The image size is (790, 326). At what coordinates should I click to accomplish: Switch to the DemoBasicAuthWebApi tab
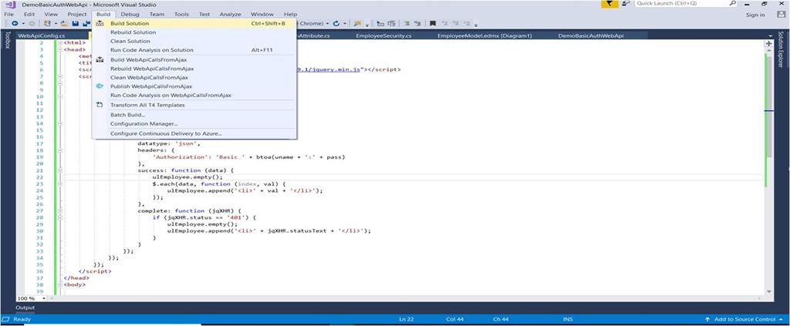pos(591,36)
